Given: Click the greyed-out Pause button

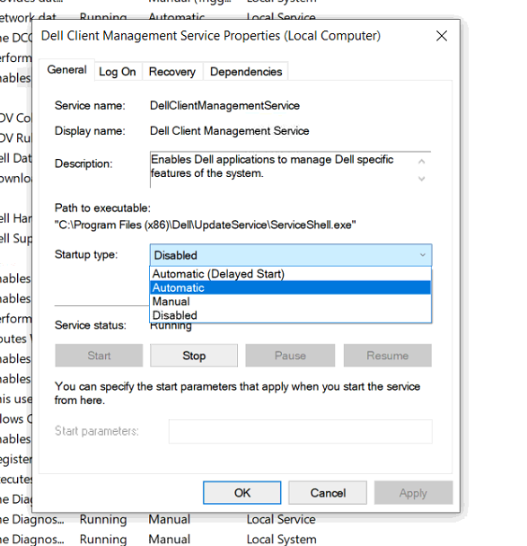Looking at the screenshot, I should (x=290, y=356).
